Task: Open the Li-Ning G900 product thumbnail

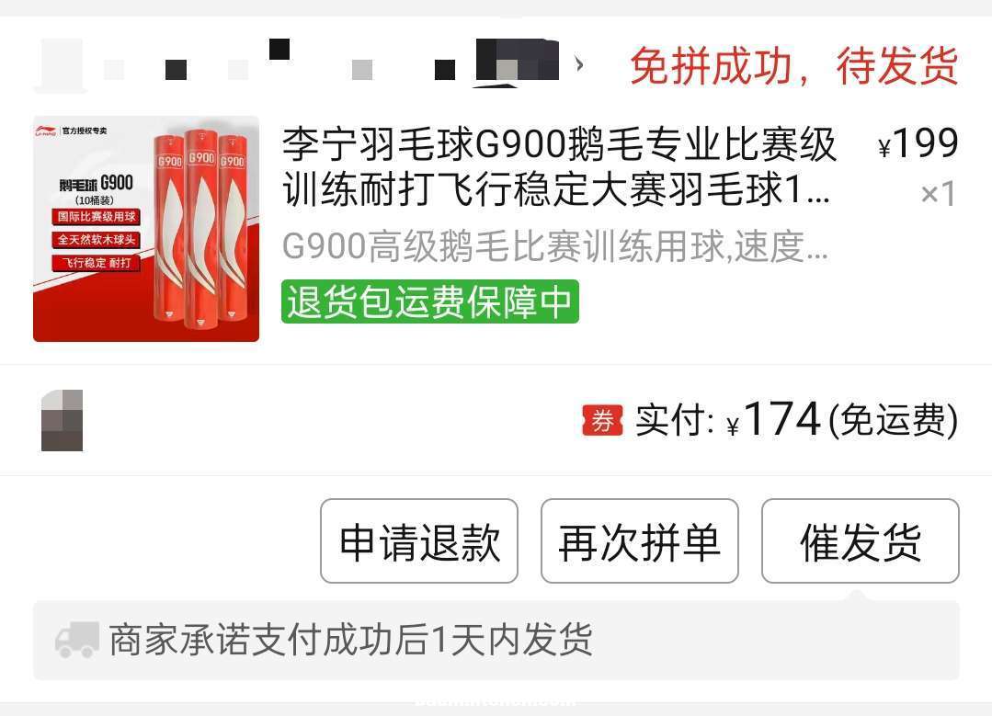Action: (146, 228)
